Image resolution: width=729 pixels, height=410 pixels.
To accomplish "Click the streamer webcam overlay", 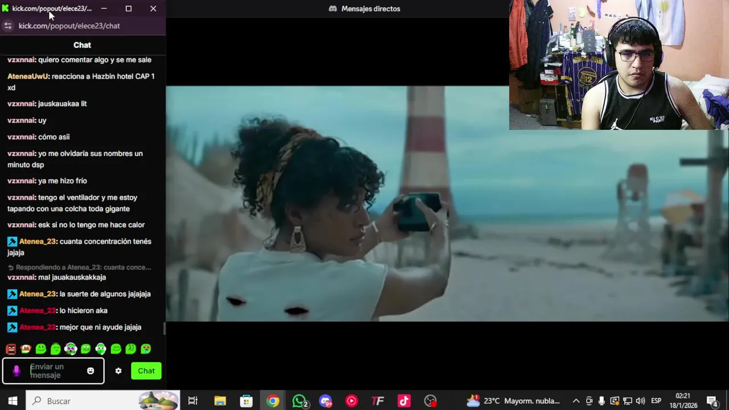I will pyautogui.click(x=619, y=65).
